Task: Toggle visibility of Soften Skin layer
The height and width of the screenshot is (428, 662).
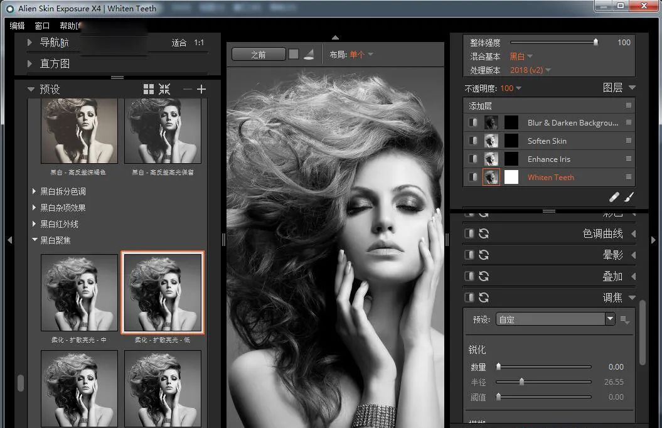Action: point(473,141)
